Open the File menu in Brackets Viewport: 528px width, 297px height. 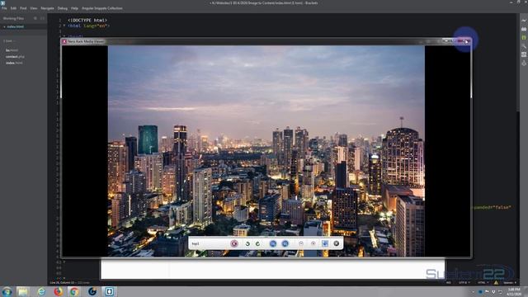(4, 8)
